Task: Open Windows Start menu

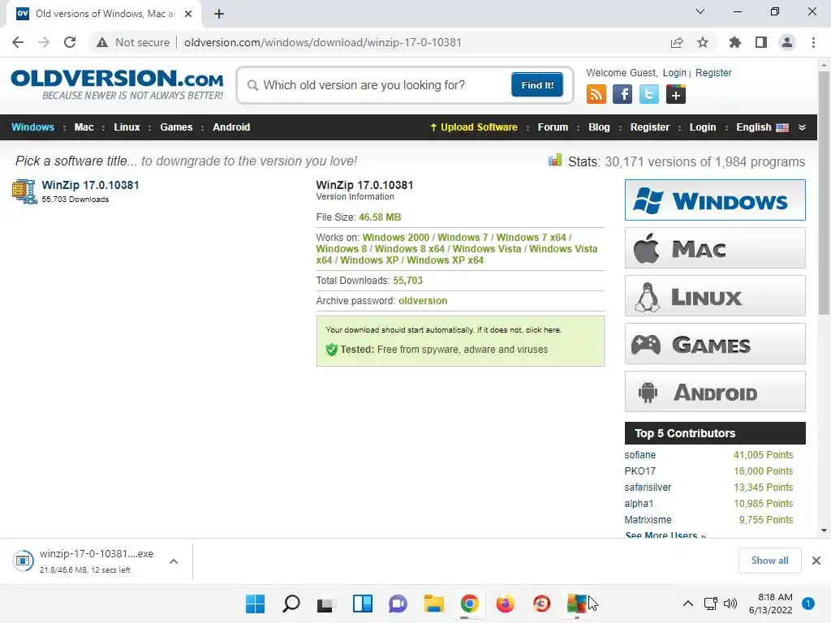Action: point(255,604)
